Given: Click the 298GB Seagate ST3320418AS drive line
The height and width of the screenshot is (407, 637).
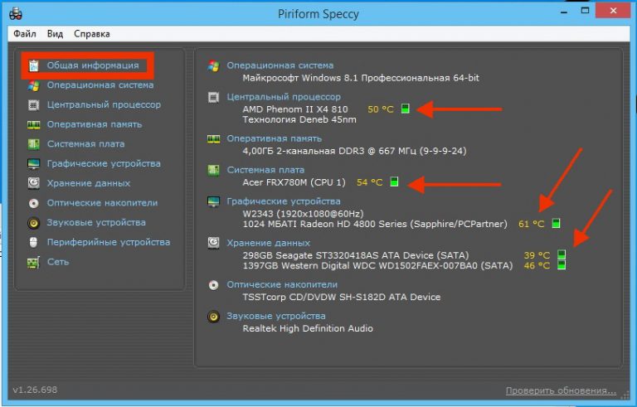Looking at the screenshot, I should coord(356,255).
